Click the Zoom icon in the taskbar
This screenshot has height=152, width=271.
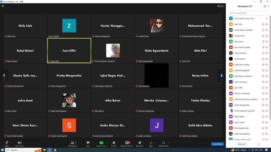50,150
